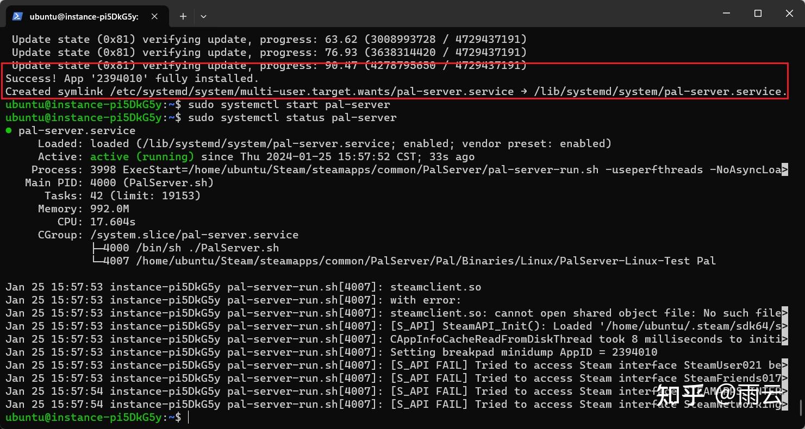805x429 pixels.
Task: Click the green 'active (running)' status text
Action: [x=142, y=156]
